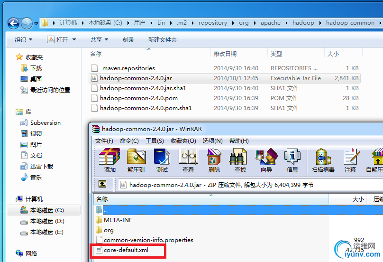Go up one folder level in WinRAR
Screen dimensions: 383x262
(102, 184)
